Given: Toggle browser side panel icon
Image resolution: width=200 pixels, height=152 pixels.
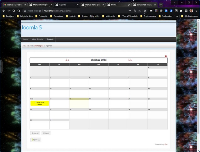Looking at the screenshot, I should (186, 11).
